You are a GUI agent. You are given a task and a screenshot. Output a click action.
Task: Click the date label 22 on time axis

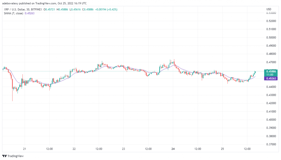(74, 149)
